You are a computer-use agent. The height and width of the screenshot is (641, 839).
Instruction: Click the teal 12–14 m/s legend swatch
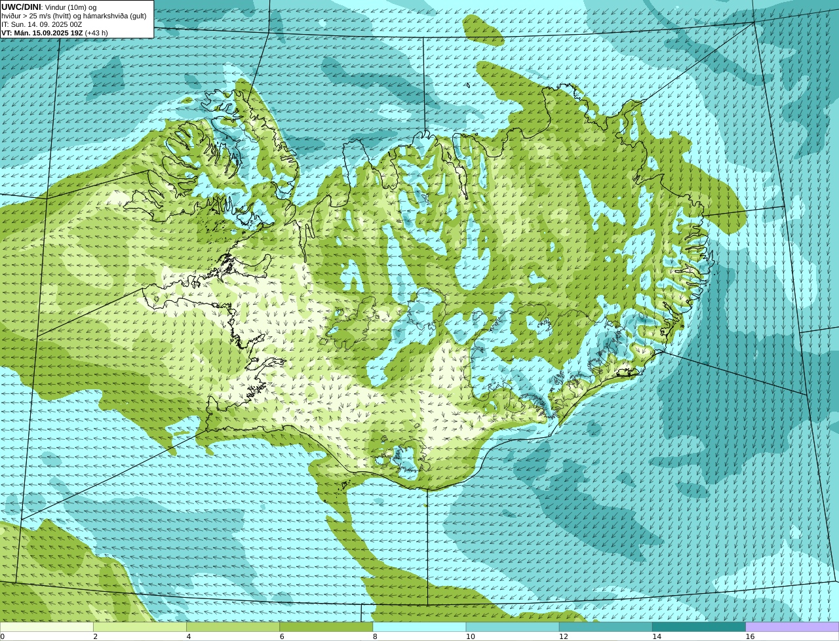606,627
